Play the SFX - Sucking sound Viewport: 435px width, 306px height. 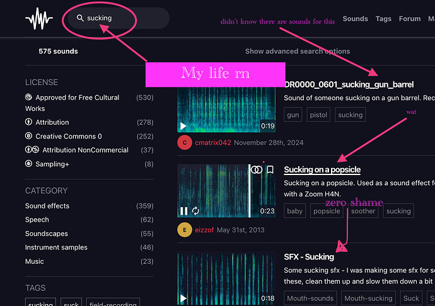pyautogui.click(x=184, y=298)
